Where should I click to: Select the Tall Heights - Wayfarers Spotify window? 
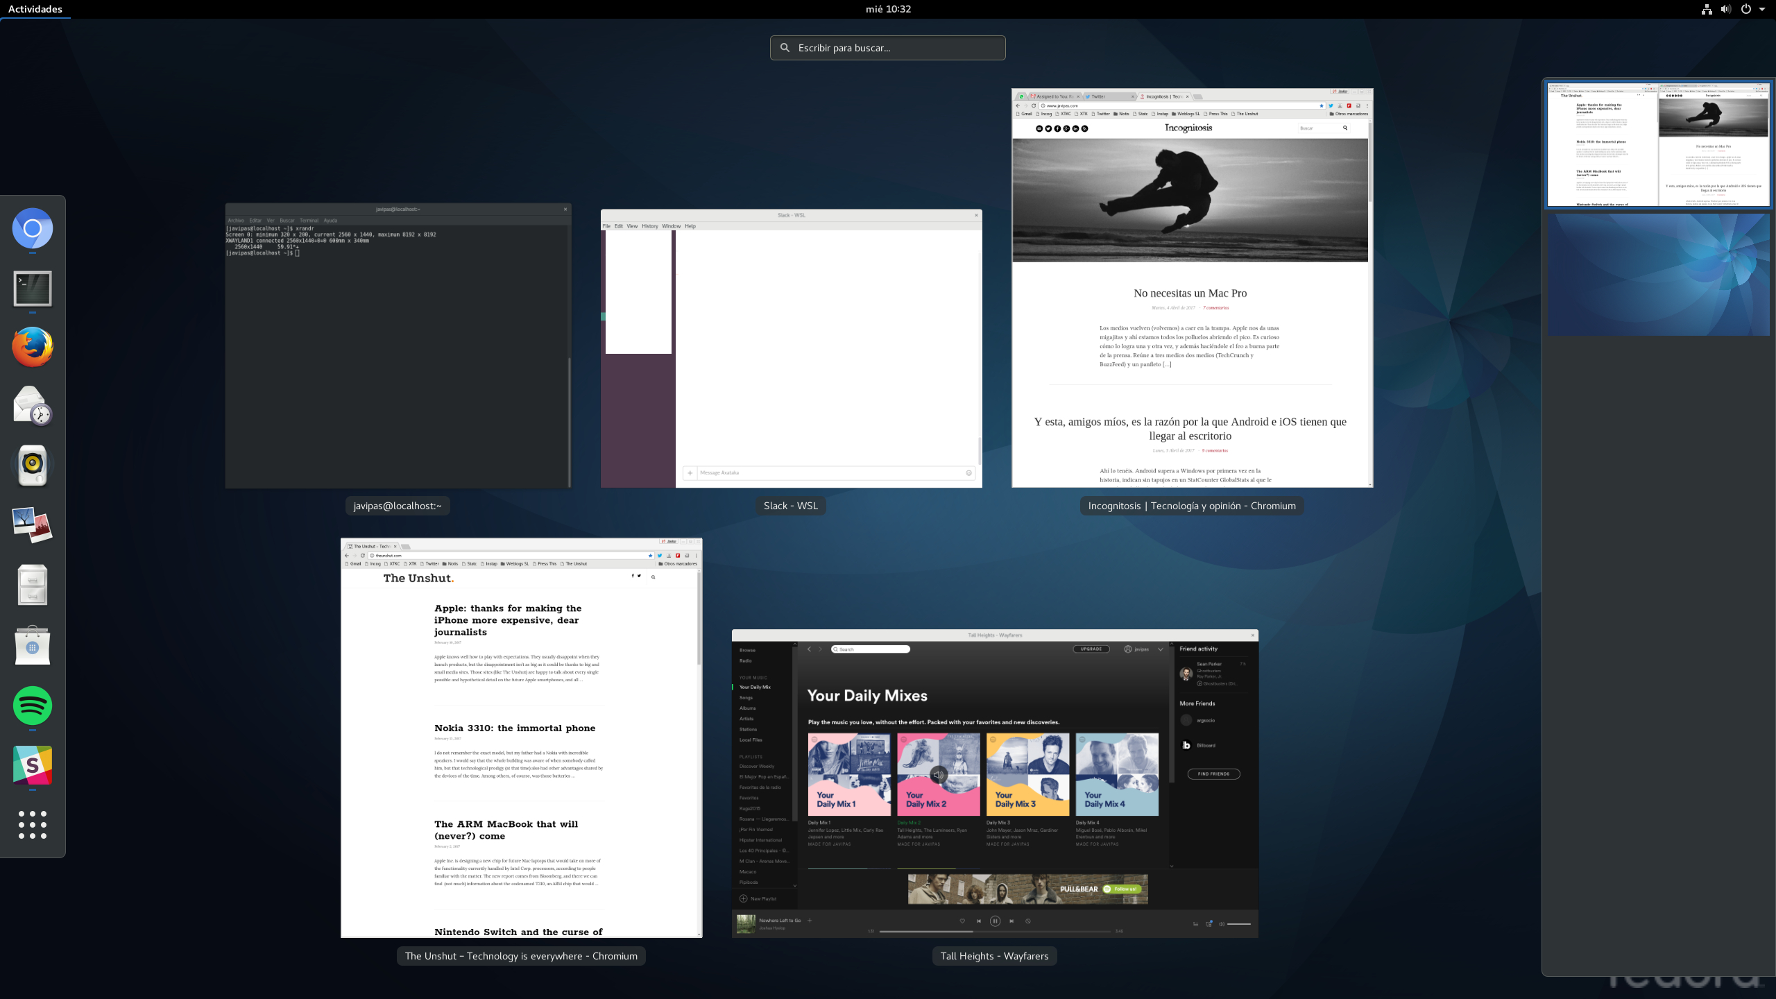[995, 784]
